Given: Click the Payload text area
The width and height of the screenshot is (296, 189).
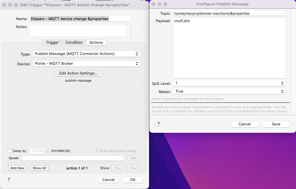Looking at the screenshot, I should click(x=229, y=48).
